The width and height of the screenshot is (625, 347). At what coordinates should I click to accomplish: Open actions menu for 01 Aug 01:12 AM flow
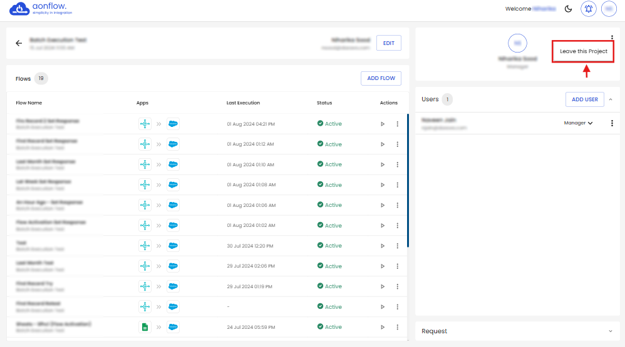tap(397, 144)
